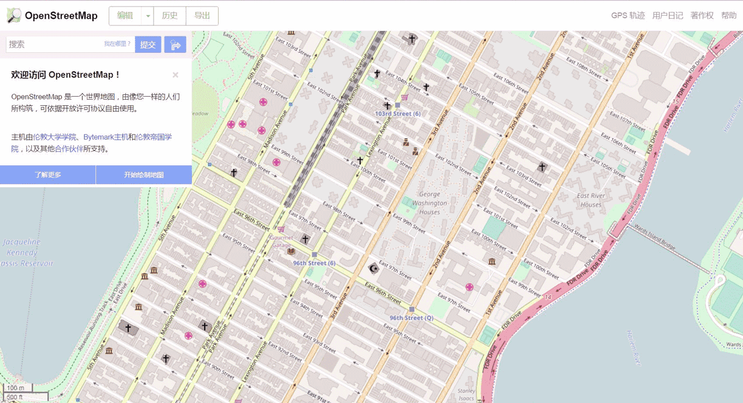Viewport: 743px width, 403px height.
Task: Open the 编辑 editor button
Action: [x=125, y=16]
